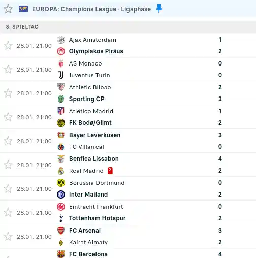The width and height of the screenshot is (256, 258).
Task: Click the Inter Mailand crest icon
Action: pyautogui.click(x=61, y=195)
